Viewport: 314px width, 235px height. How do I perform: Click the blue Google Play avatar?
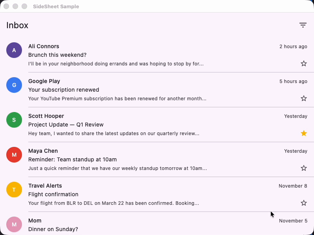14,85
